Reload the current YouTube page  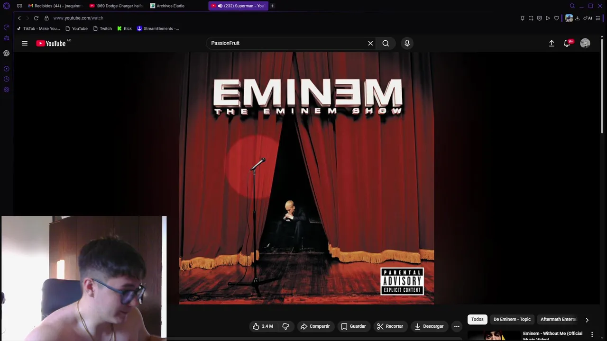(36, 18)
